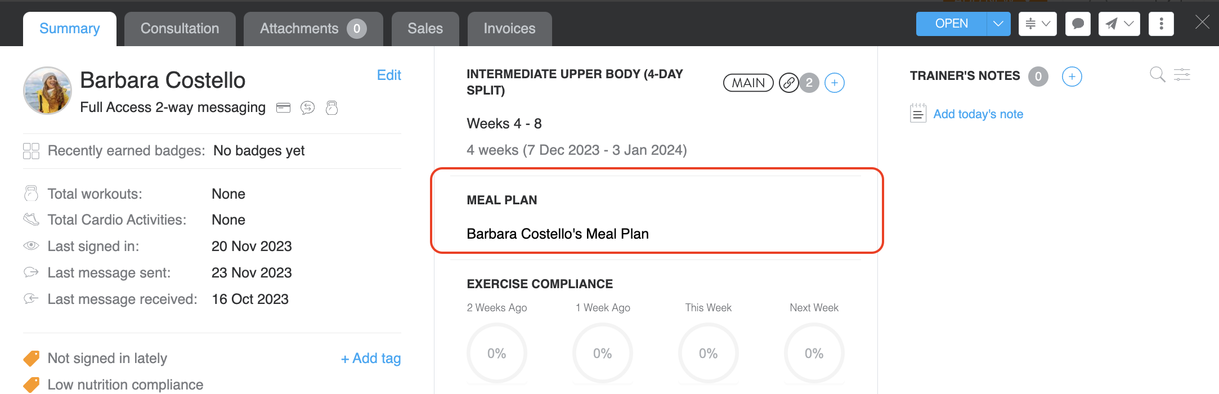Click Barbara Costello's profile photo
Image resolution: width=1219 pixels, height=394 pixels.
click(x=48, y=91)
